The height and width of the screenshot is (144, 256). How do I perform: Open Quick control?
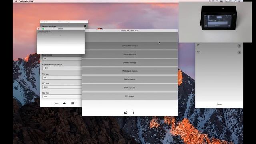[130, 79]
